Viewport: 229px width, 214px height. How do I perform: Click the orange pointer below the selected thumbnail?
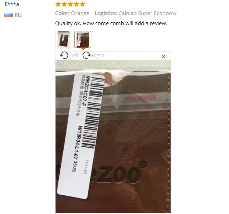(83, 49)
